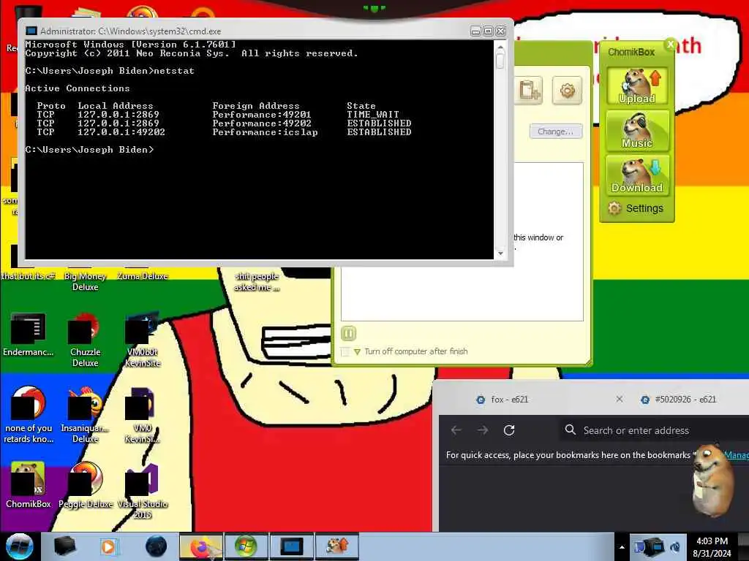Viewport: 749px width, 561px height.
Task: Open the Visual Studio 2015 desktop icon
Action: [x=143, y=492]
